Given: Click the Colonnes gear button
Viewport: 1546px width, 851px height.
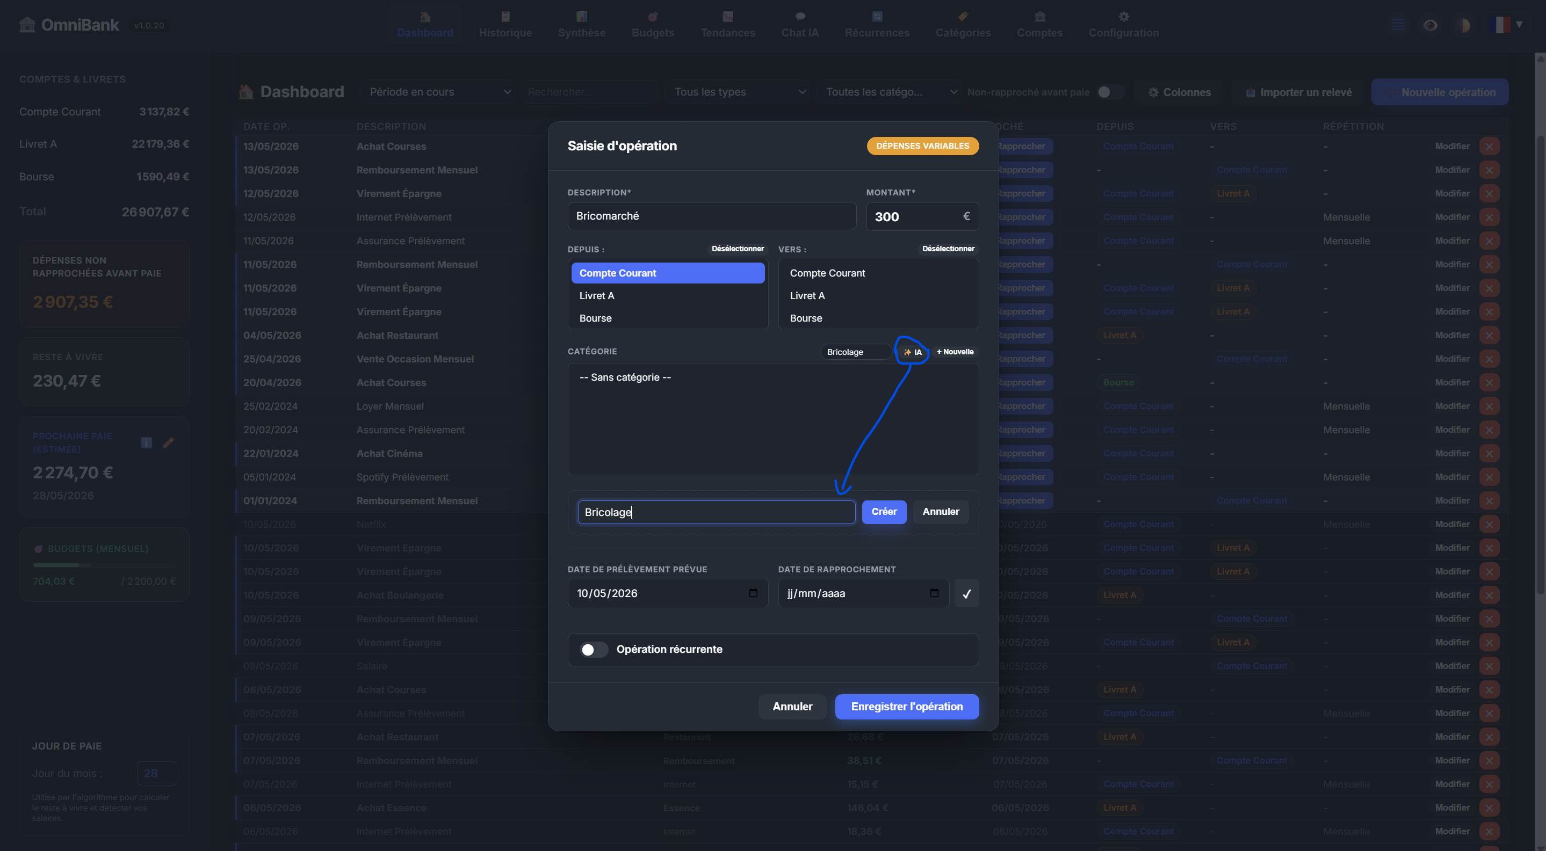Looking at the screenshot, I should [x=1179, y=92].
